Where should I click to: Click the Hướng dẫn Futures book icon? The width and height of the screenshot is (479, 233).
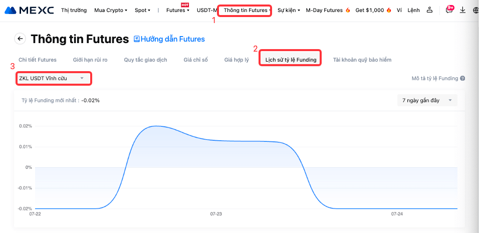(137, 39)
